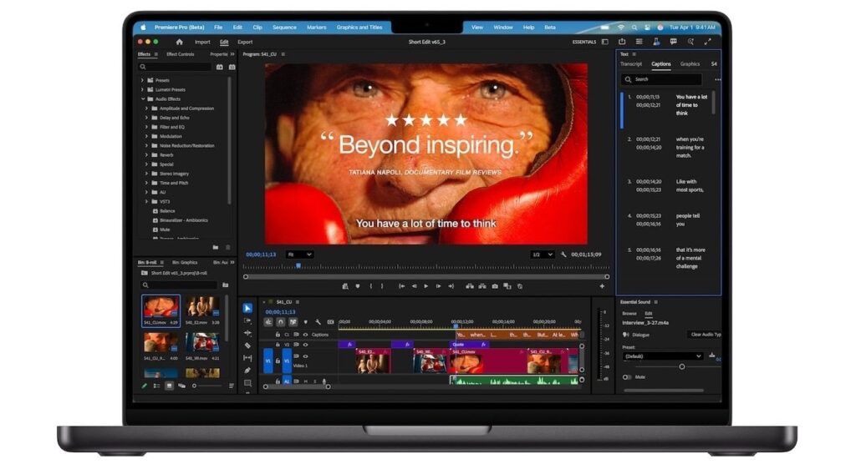Click the Quick Export share icon

622,42
